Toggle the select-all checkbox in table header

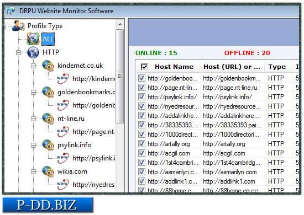[144, 67]
